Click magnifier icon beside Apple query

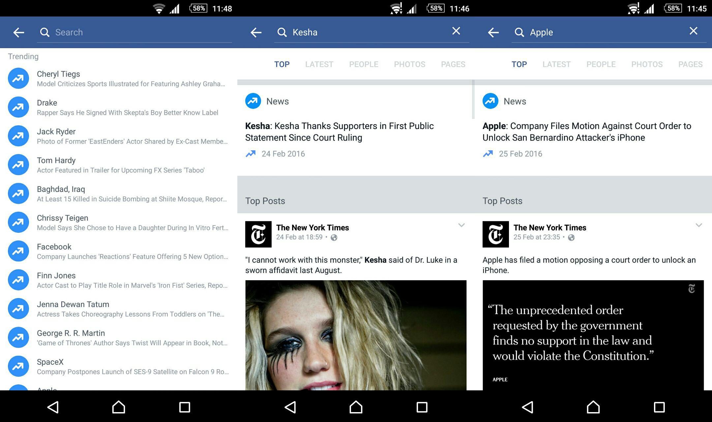pos(519,32)
